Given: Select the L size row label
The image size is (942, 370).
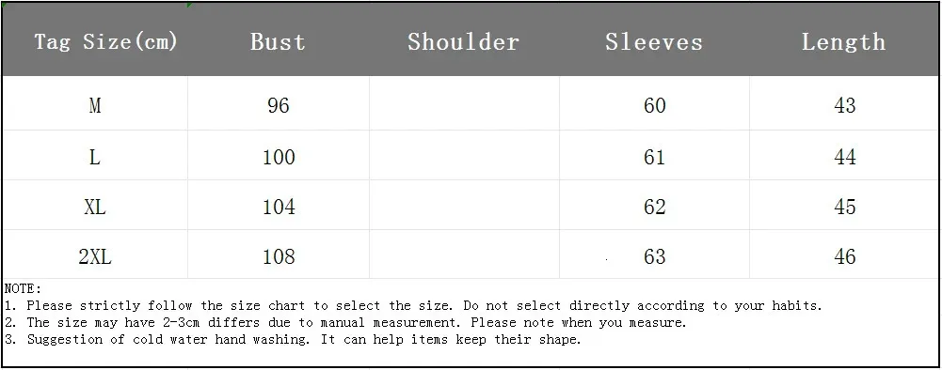Looking at the screenshot, I should (x=95, y=157).
